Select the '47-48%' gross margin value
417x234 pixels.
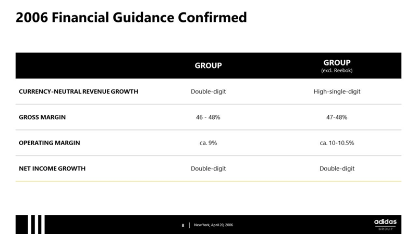pyautogui.click(x=337, y=118)
